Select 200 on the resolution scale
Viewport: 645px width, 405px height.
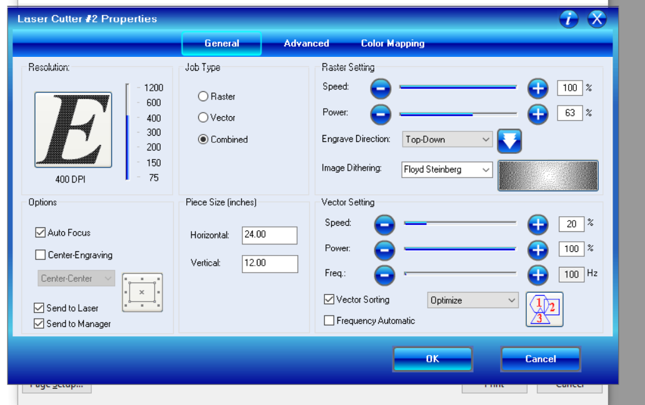click(x=153, y=147)
